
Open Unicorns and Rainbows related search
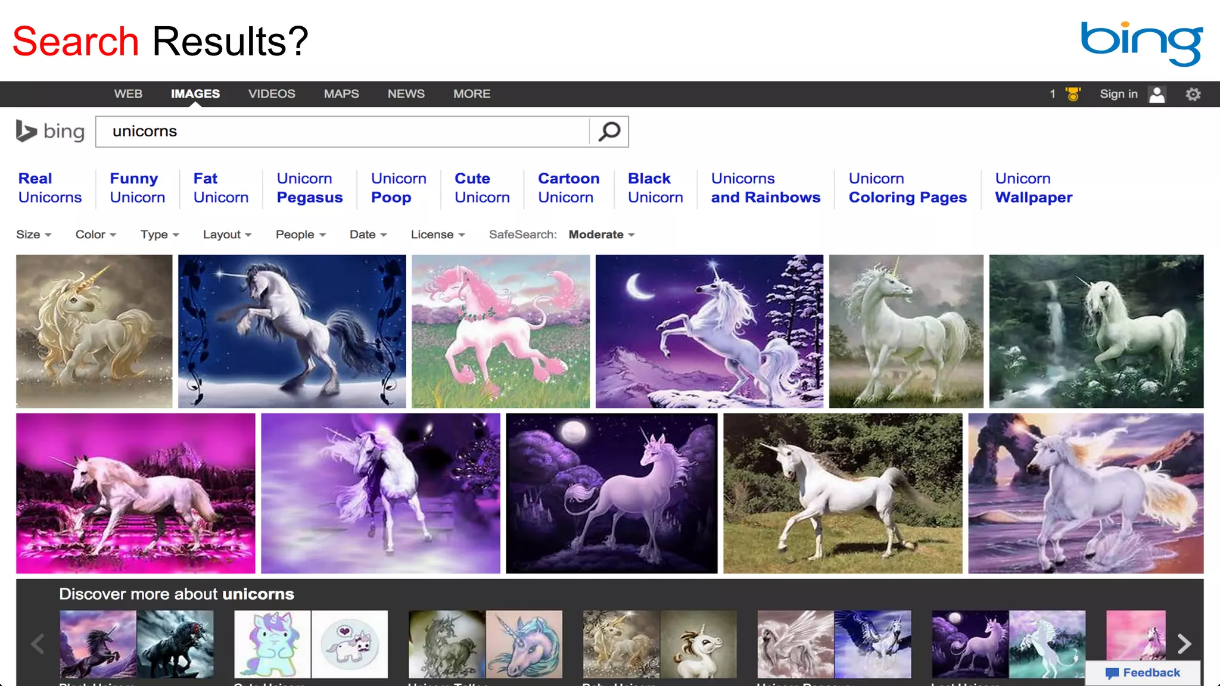tap(765, 188)
